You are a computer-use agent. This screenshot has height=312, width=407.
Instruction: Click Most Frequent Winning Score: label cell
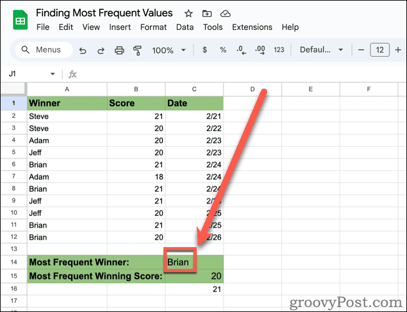pyautogui.click(x=96, y=276)
